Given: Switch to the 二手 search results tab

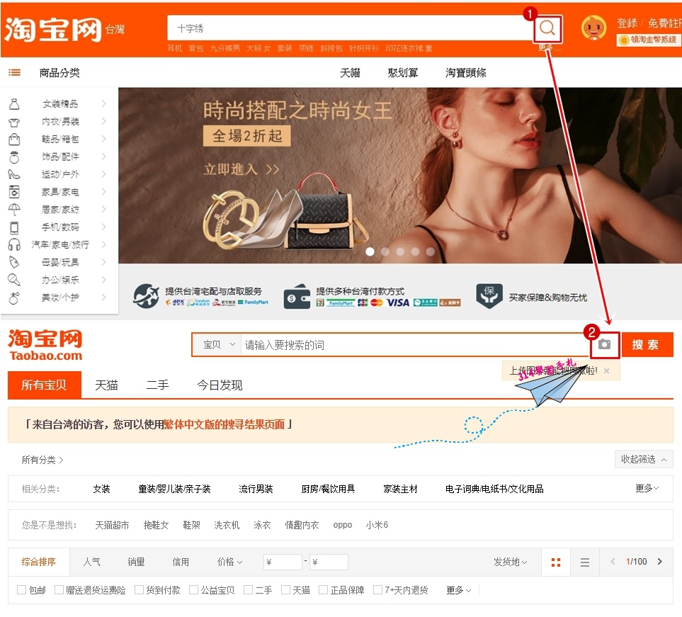Looking at the screenshot, I should coord(157,385).
